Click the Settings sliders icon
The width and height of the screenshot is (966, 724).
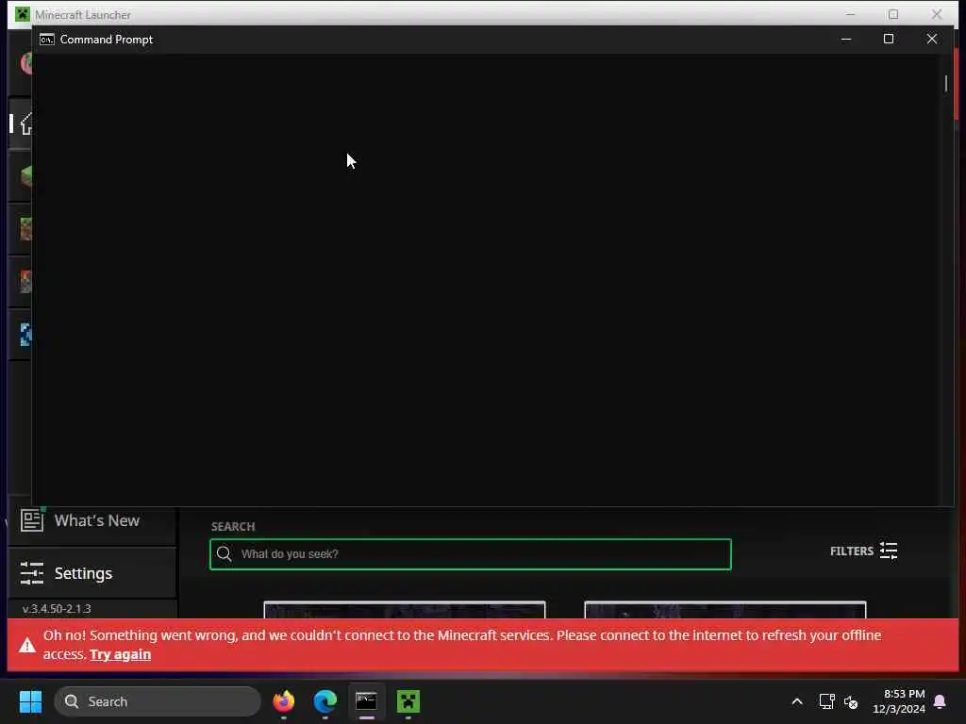point(32,573)
